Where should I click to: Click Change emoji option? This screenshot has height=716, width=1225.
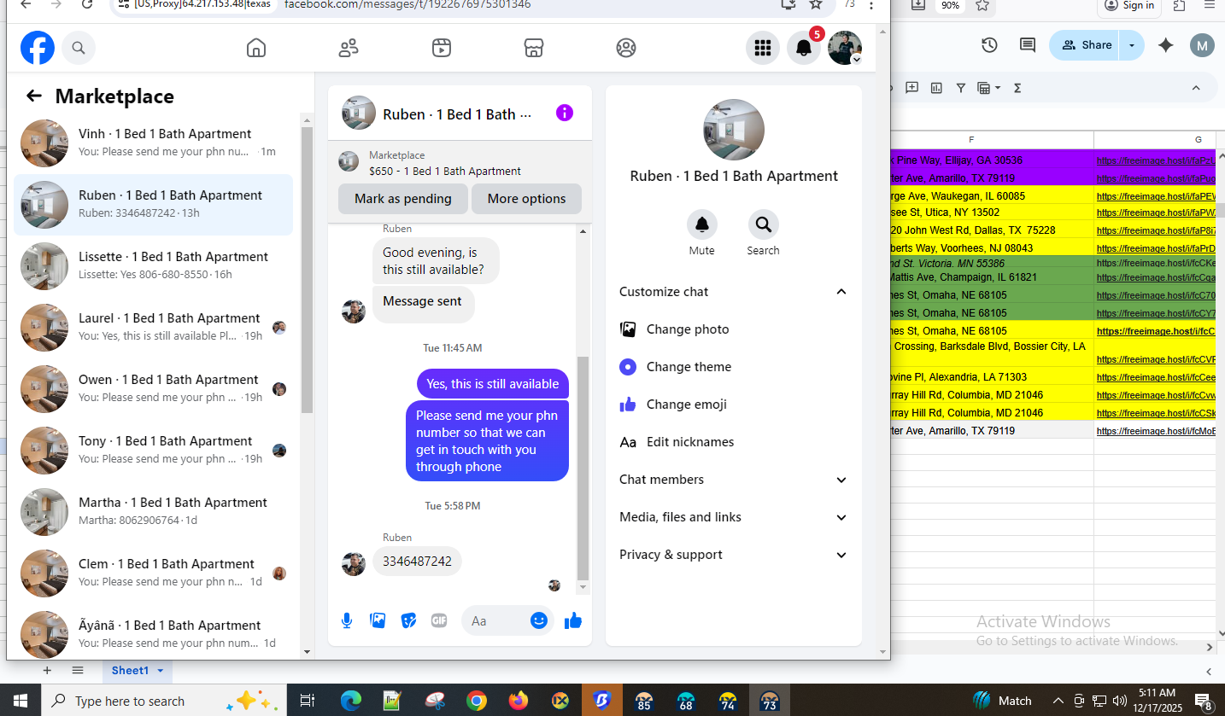[686, 405]
